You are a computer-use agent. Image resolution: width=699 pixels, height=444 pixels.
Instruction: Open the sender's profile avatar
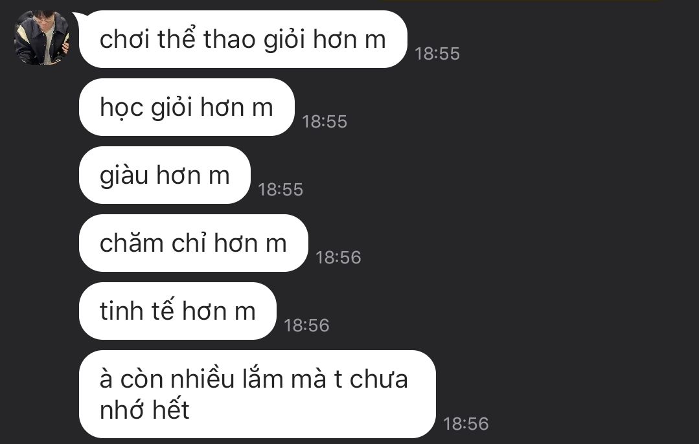coord(41,38)
